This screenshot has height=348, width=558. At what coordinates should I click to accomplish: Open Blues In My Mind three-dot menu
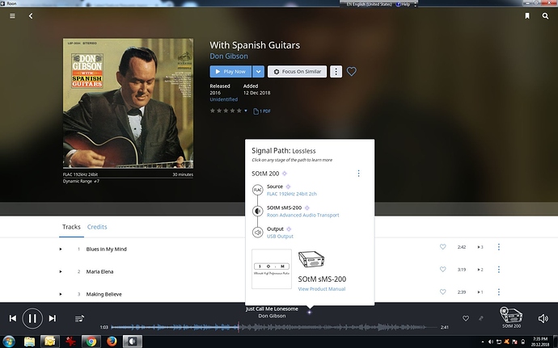[499, 247]
